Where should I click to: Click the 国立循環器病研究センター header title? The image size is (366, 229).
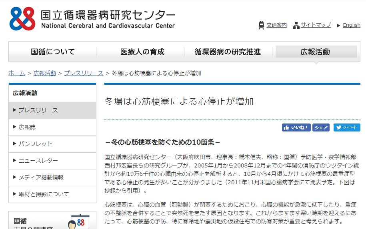[108, 15]
